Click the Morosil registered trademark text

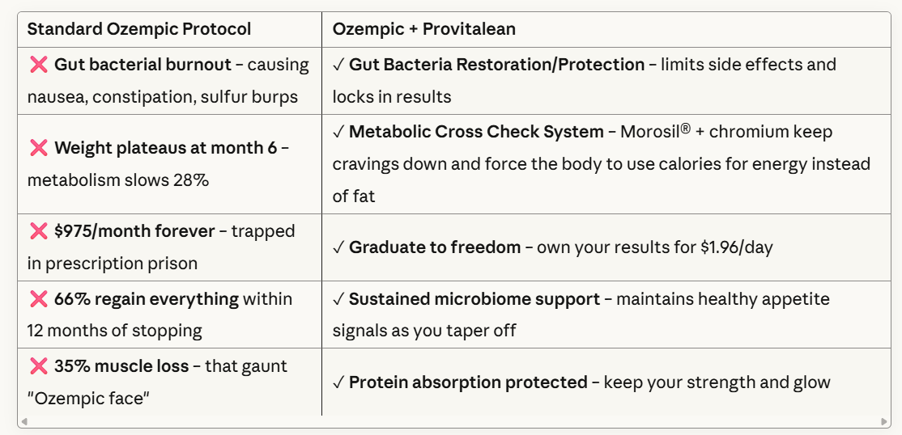tap(655, 132)
